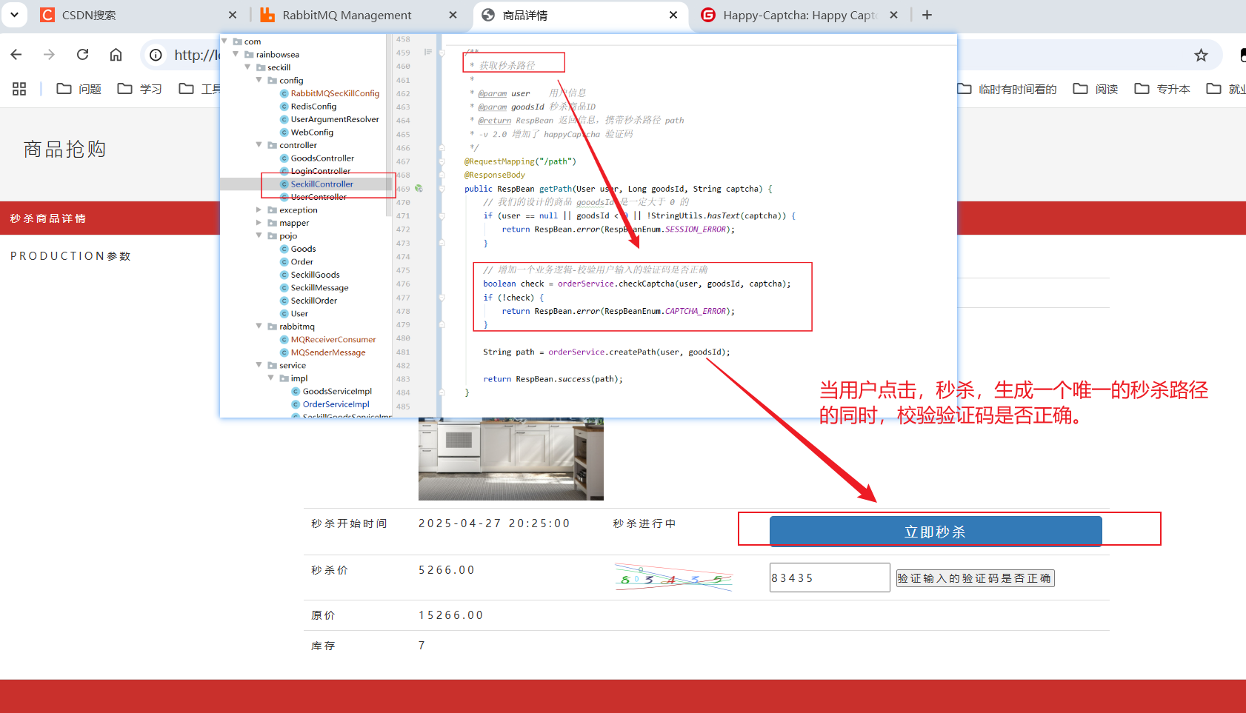Image resolution: width=1246 pixels, height=713 pixels.
Task: Open GoodsServiceImpl class
Action: [x=332, y=391]
